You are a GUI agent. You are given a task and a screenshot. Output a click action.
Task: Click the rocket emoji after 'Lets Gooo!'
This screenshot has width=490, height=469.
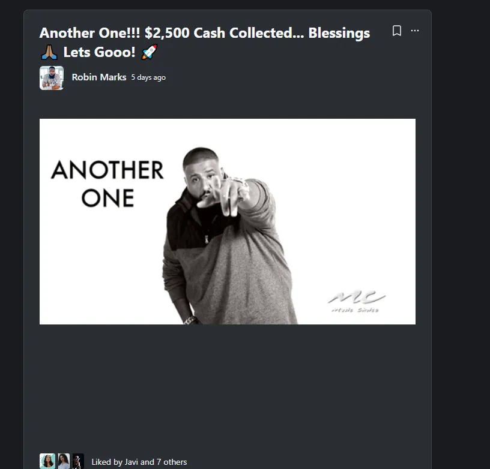150,52
